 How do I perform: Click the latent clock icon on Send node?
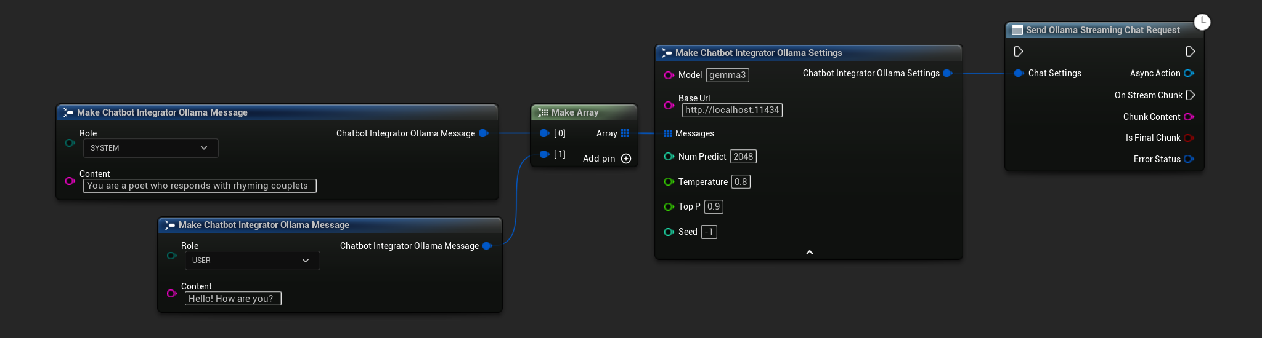[1202, 22]
